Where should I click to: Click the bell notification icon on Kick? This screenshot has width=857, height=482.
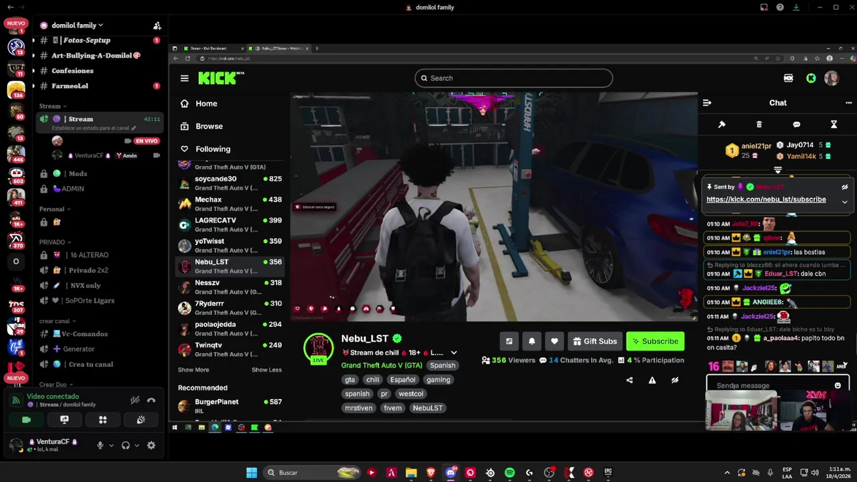click(x=532, y=341)
